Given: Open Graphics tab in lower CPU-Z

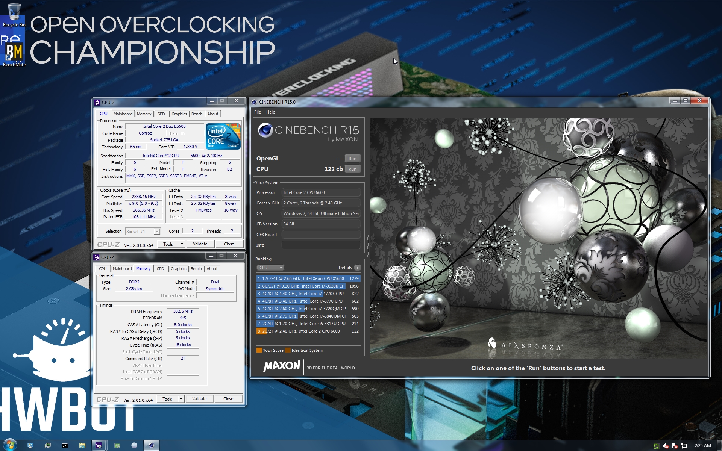Looking at the screenshot, I should tap(178, 269).
